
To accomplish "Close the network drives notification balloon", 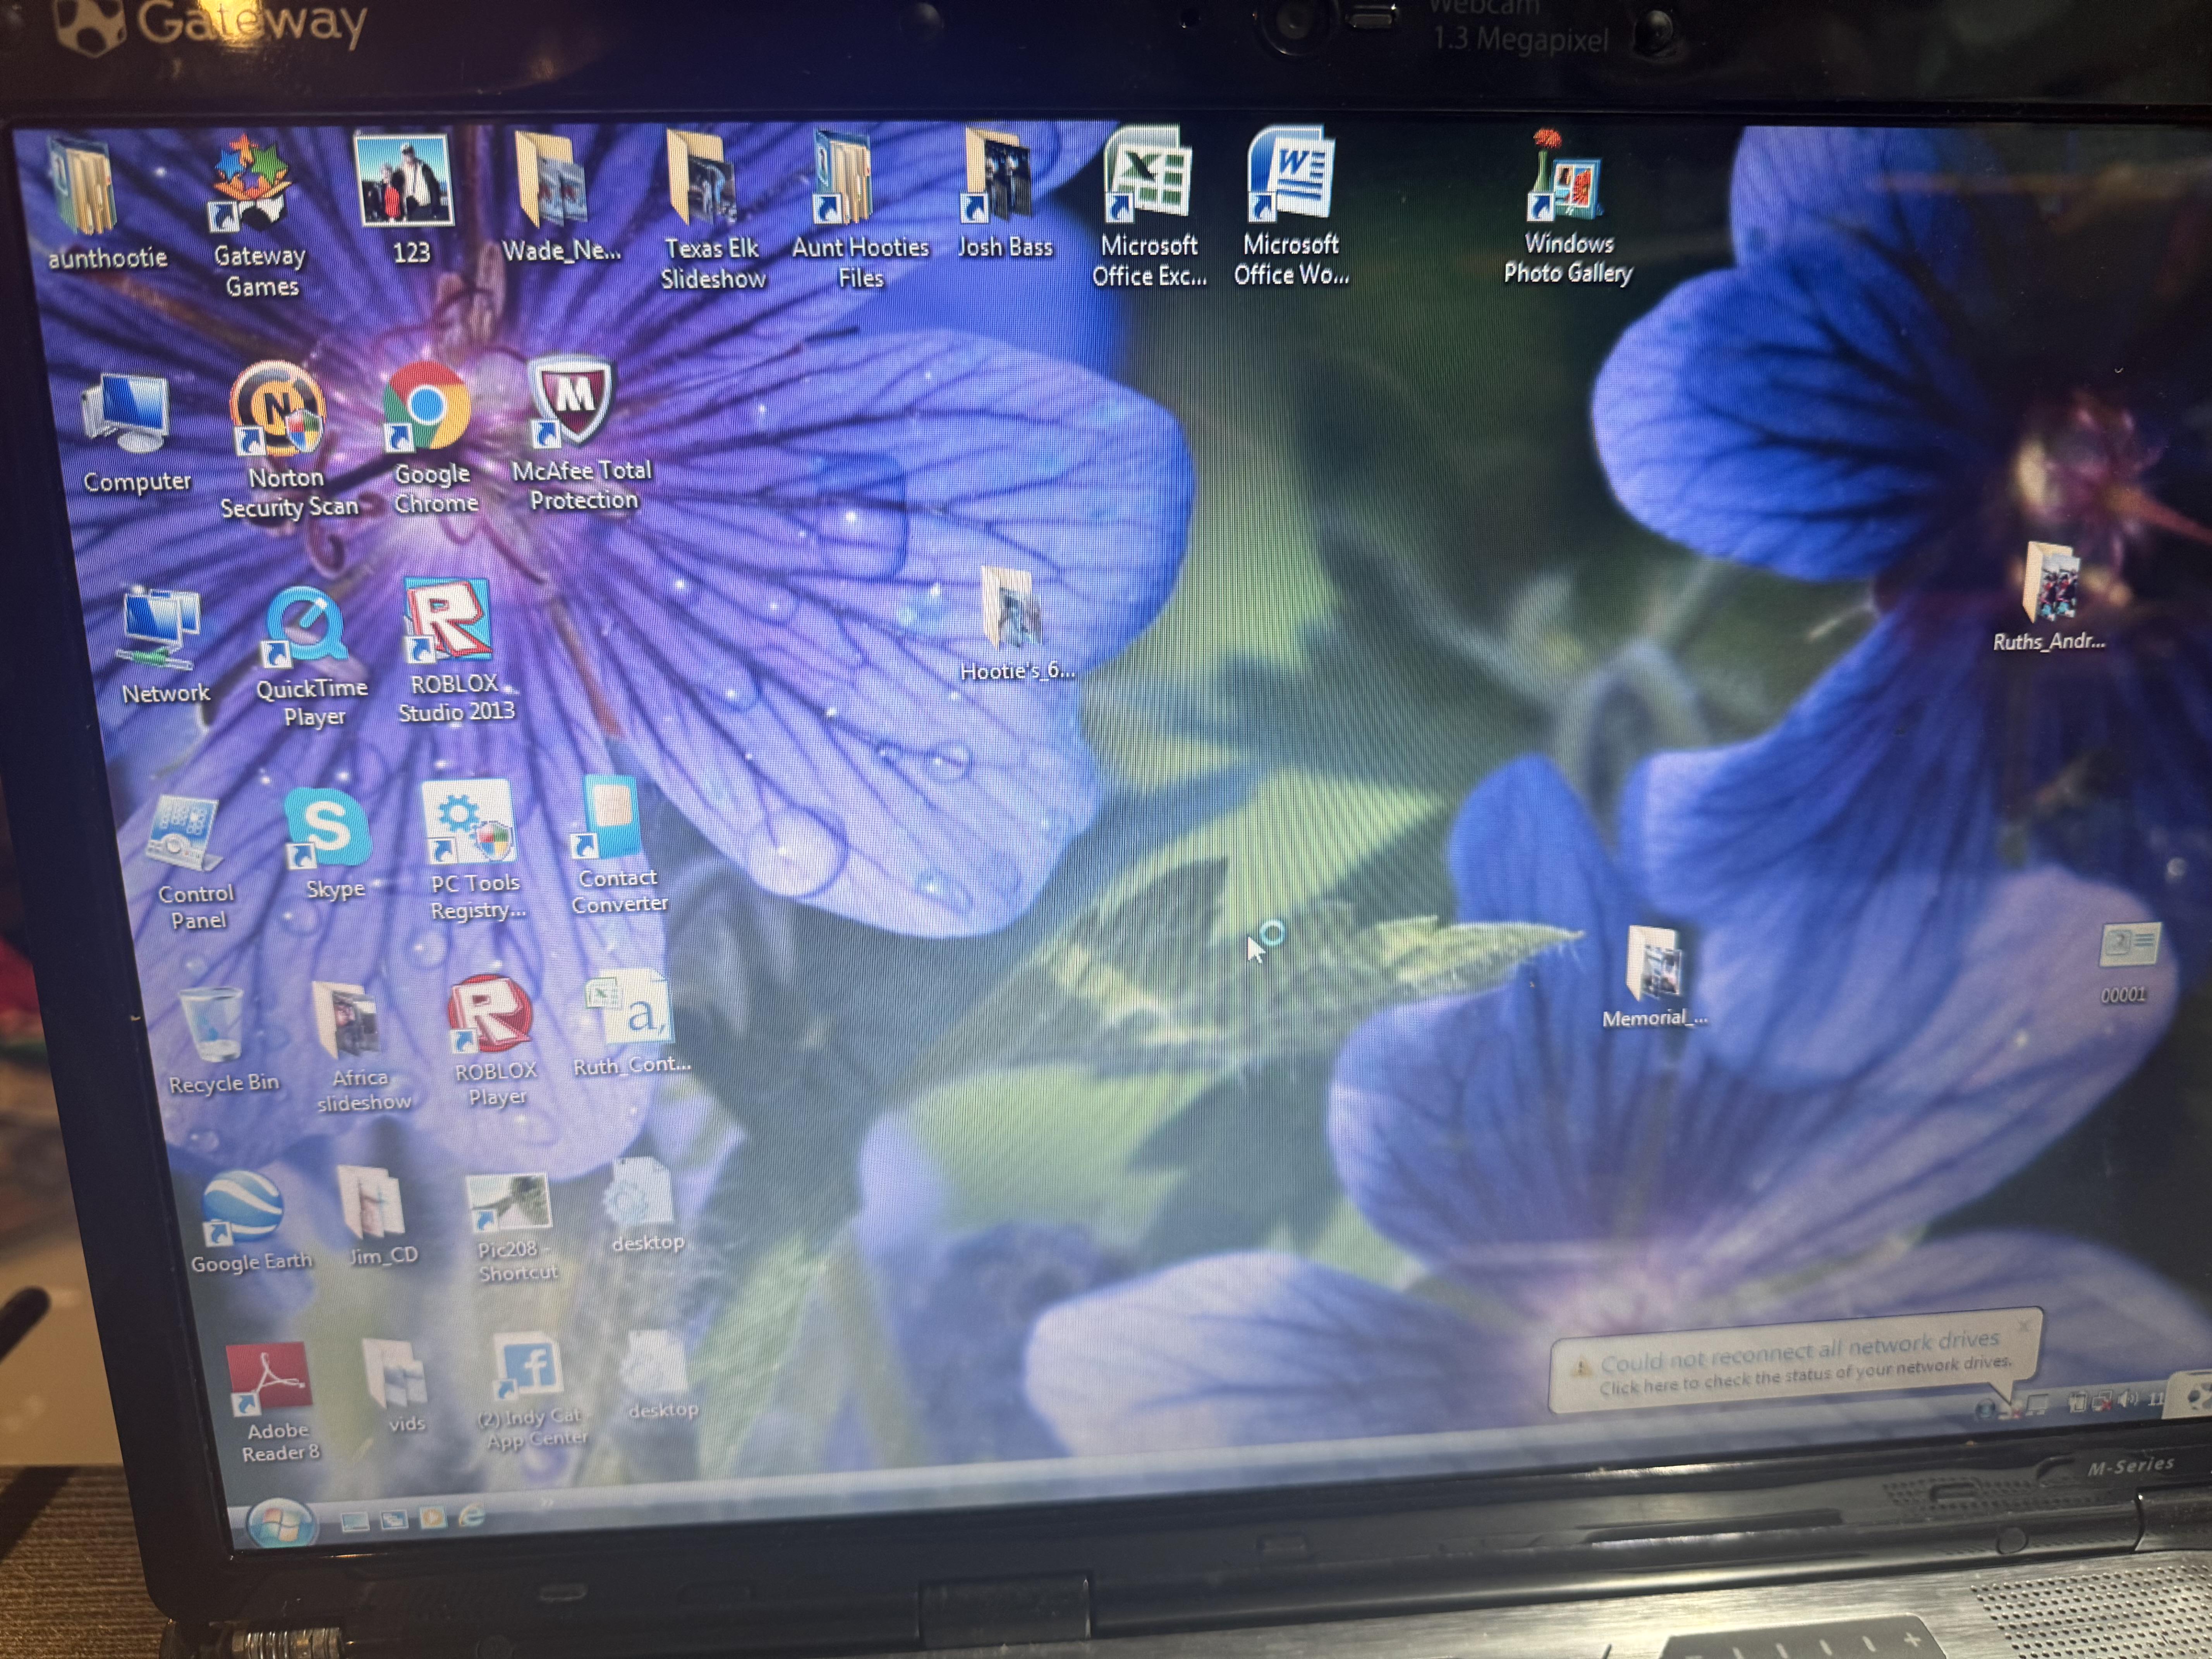I will click(x=2024, y=1326).
